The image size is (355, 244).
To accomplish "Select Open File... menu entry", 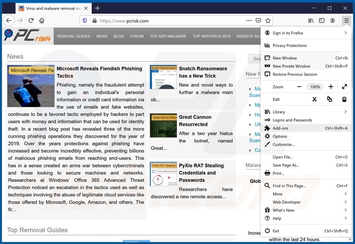I will [306, 157].
